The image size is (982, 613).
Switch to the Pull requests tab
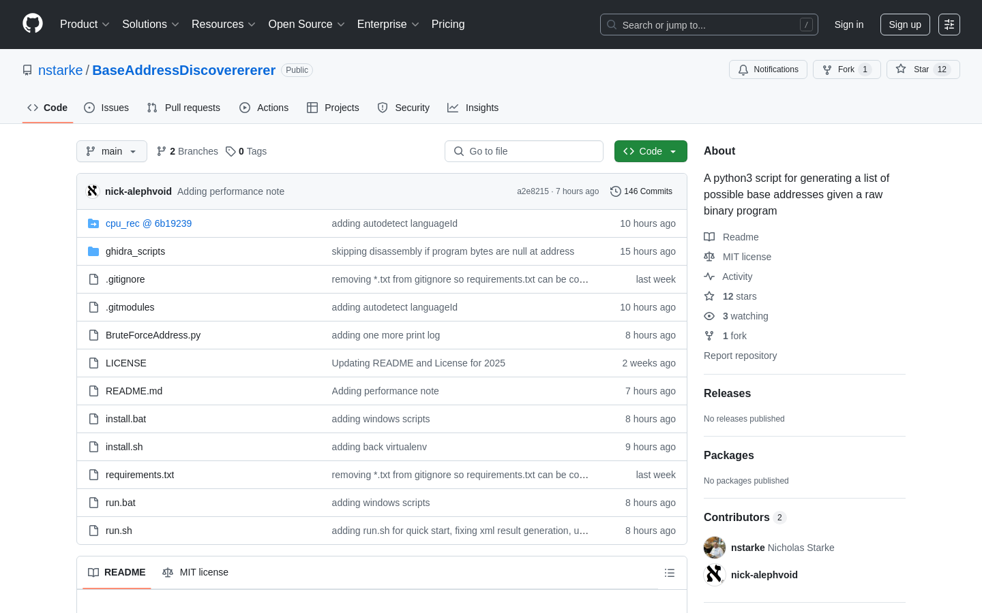183,108
